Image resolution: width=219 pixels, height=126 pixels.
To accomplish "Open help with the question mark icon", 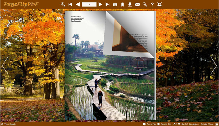I will pyautogui.click(x=152, y=5).
